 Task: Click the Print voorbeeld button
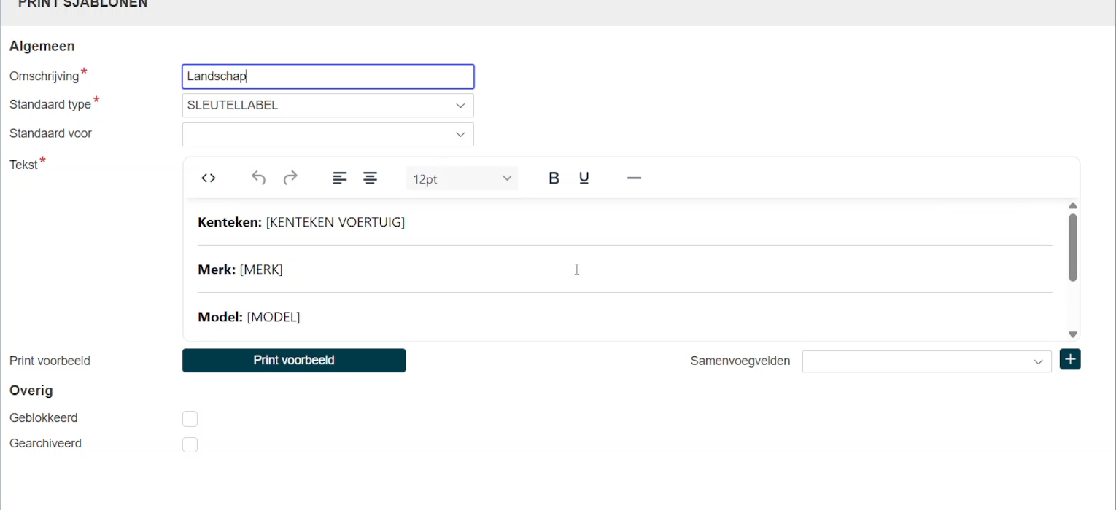[x=294, y=360]
